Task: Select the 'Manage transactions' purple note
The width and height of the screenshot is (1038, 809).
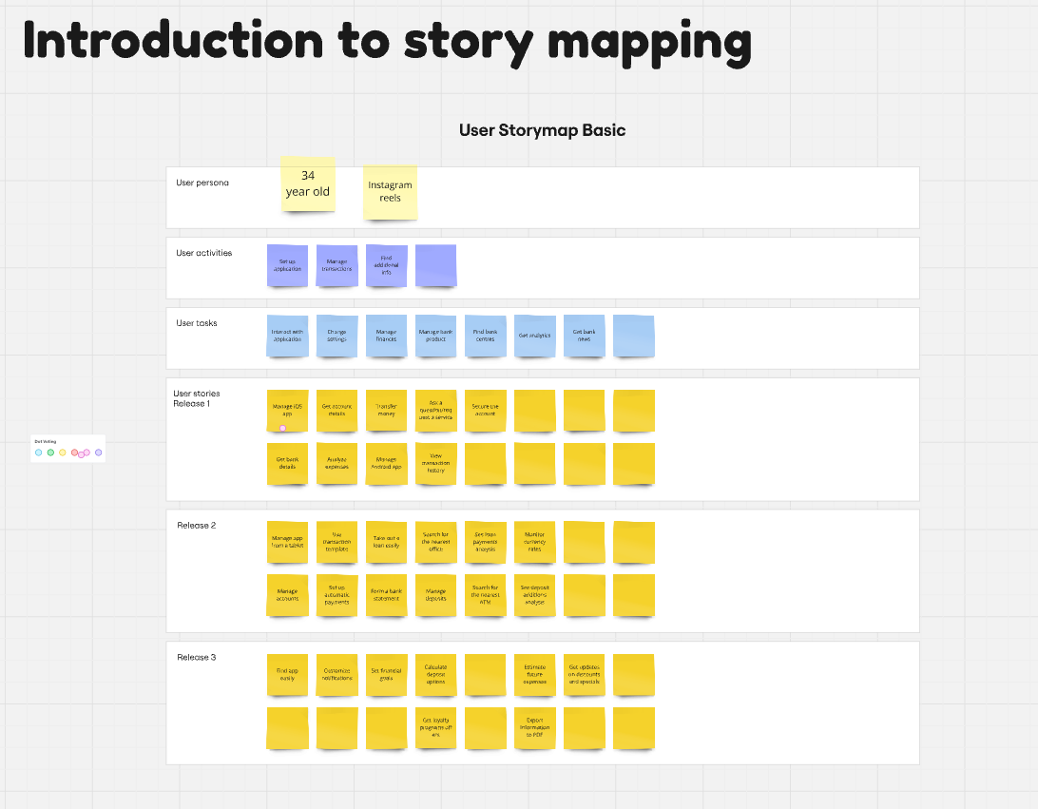Action: [x=336, y=265]
